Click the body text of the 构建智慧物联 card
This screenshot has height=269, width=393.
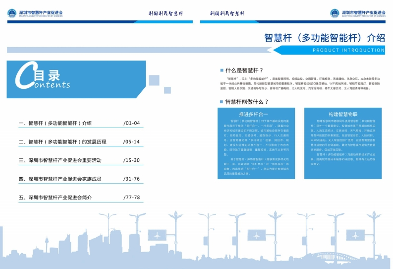(x=343, y=142)
